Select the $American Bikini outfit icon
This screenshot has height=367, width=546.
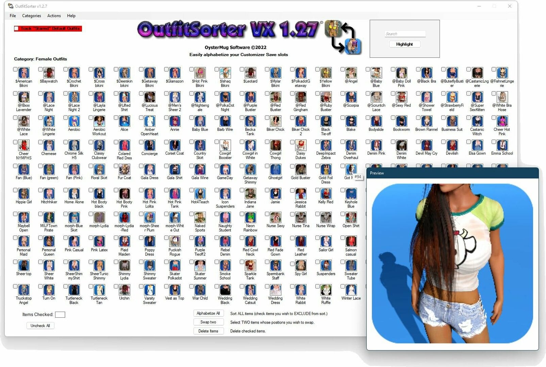[23, 73]
